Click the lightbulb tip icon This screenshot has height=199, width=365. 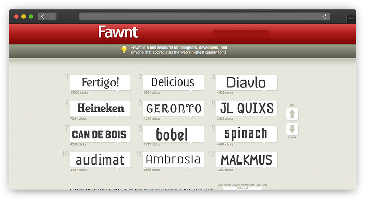point(124,50)
